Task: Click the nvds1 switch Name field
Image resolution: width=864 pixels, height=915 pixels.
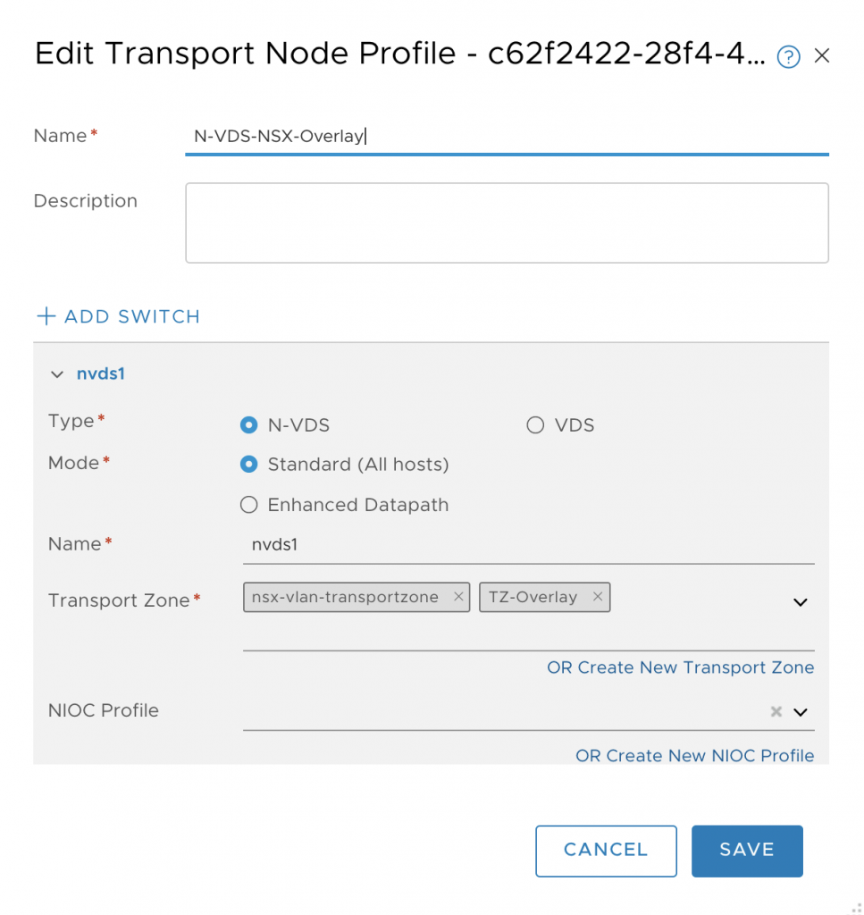Action: click(x=529, y=545)
